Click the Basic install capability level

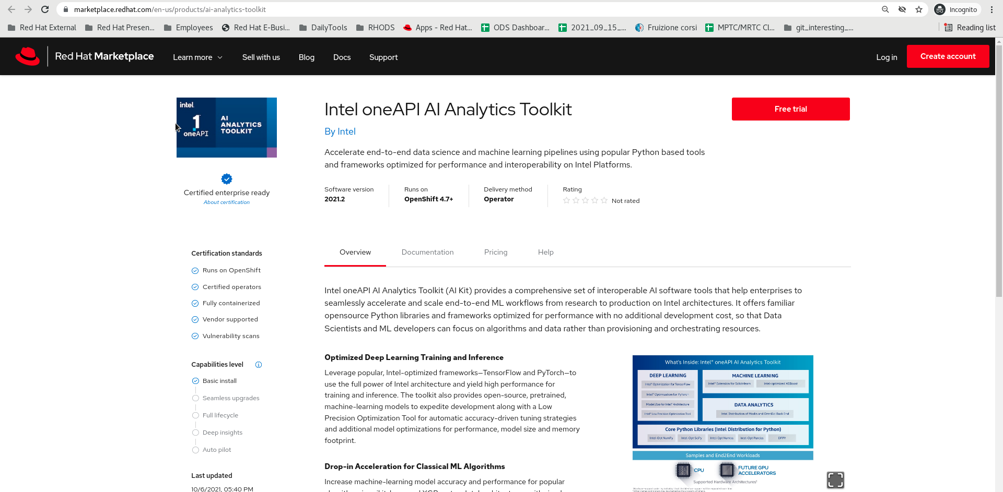coord(214,381)
